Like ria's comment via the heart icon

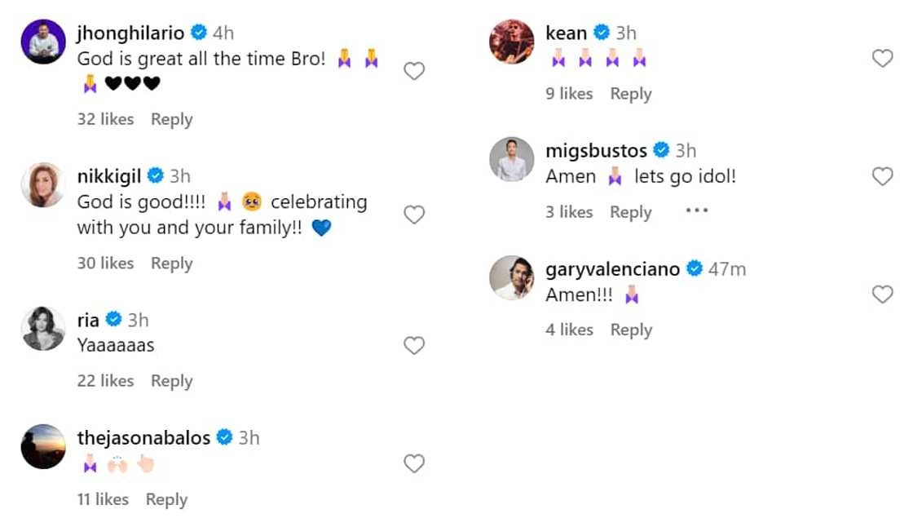[x=414, y=346]
